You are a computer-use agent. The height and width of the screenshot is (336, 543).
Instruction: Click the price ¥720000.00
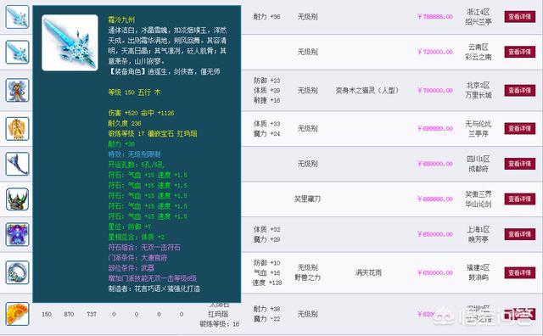[435, 52]
